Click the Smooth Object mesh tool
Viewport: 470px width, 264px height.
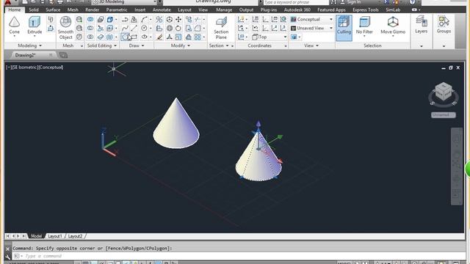(x=65, y=28)
